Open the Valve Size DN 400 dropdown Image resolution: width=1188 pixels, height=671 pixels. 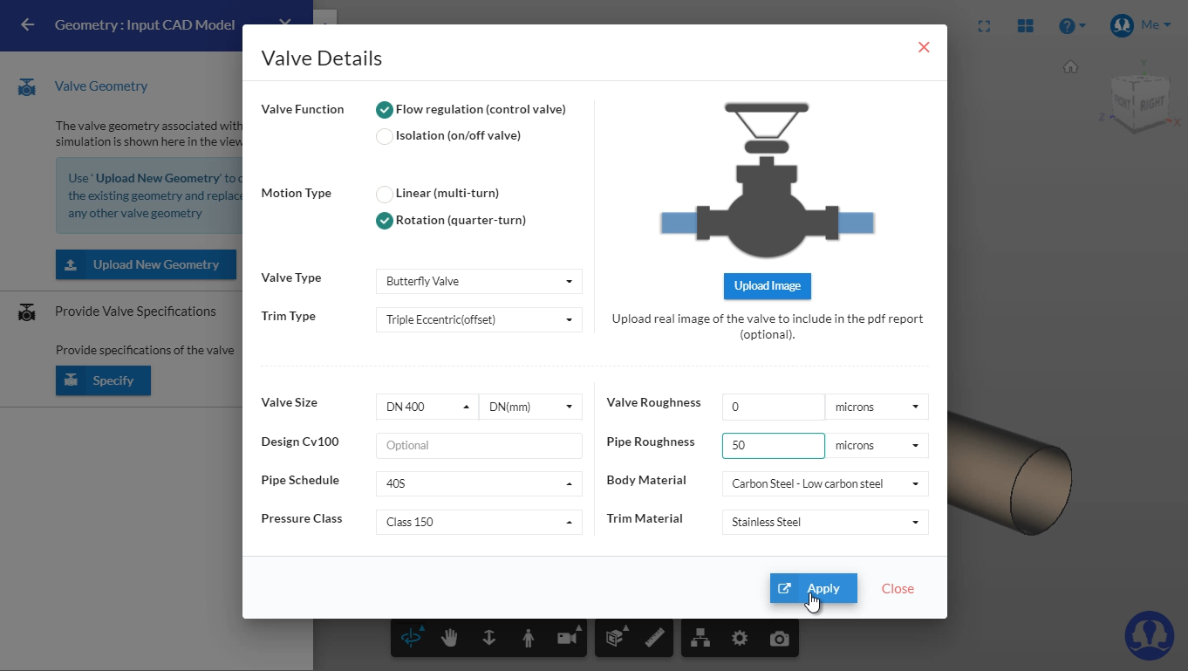(x=427, y=407)
